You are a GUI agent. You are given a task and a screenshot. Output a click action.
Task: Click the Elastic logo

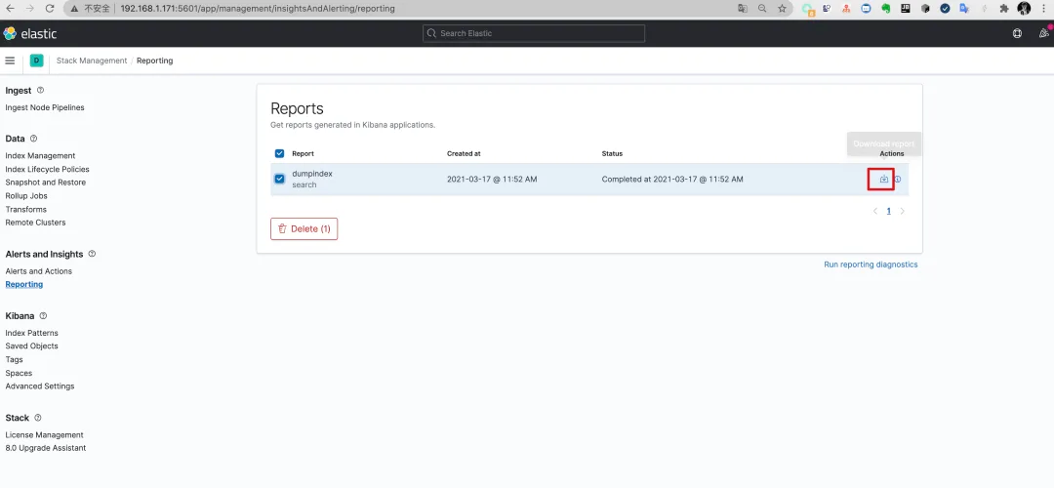pyautogui.click(x=29, y=33)
